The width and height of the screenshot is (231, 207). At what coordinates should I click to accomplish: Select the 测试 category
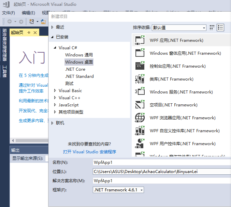pos(69,84)
